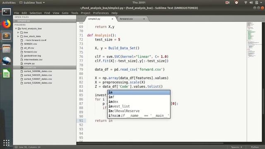265x149 pixels.
Task: Open the File menu
Action: coord(17,13)
